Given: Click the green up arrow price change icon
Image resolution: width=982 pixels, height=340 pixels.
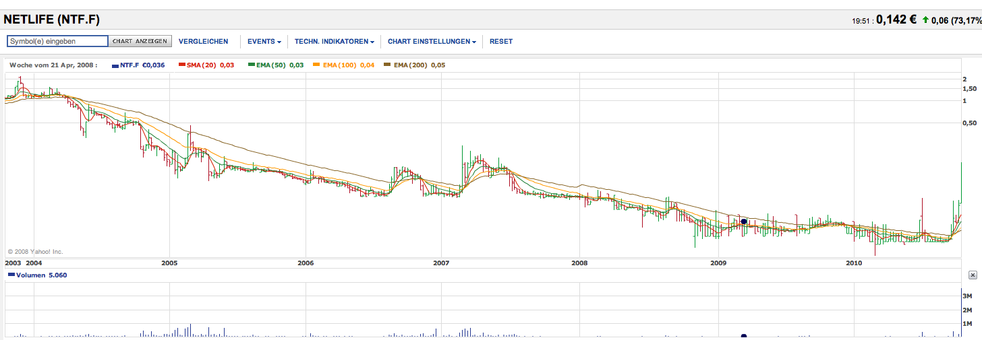Looking at the screenshot, I should tap(925, 20).
